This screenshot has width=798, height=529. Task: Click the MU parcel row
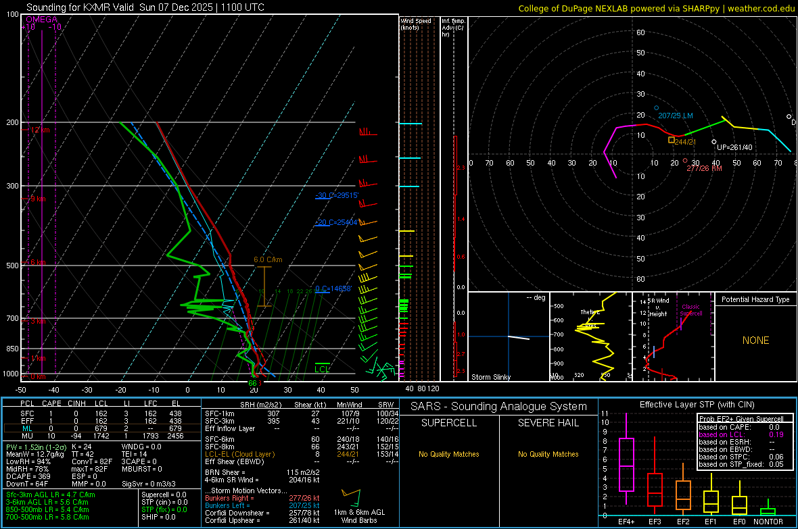tap(101, 435)
